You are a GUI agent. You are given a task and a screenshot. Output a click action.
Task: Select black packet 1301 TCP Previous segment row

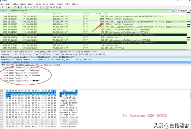coord(93,35)
